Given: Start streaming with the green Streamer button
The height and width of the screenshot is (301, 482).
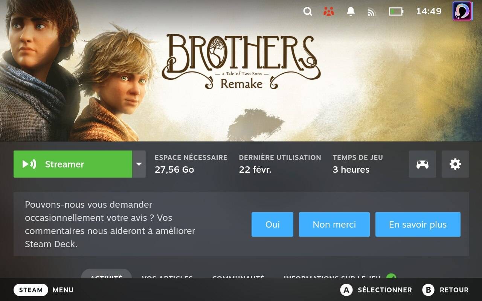Looking at the screenshot, I should click(x=73, y=164).
